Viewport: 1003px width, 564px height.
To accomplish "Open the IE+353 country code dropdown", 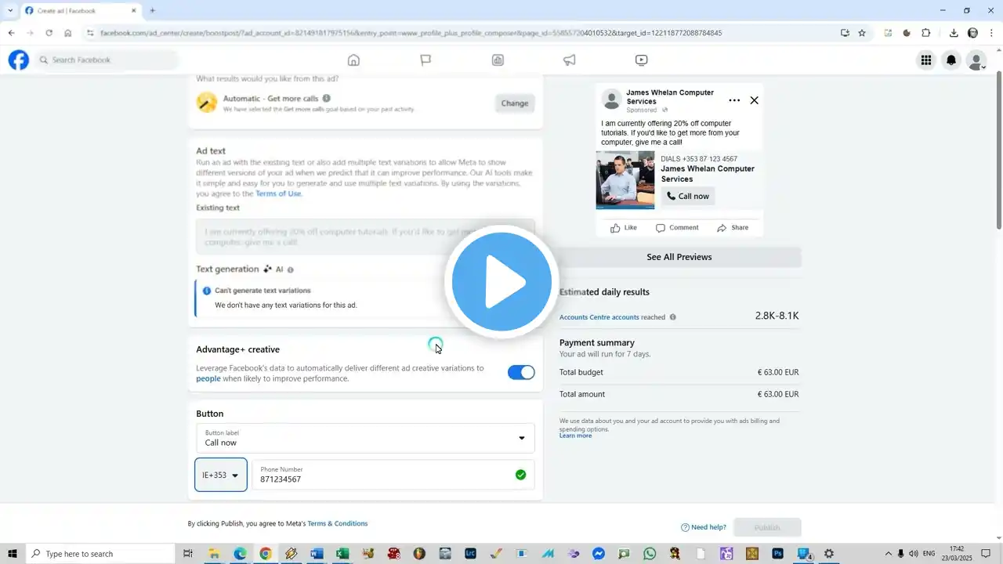I will tap(221, 475).
